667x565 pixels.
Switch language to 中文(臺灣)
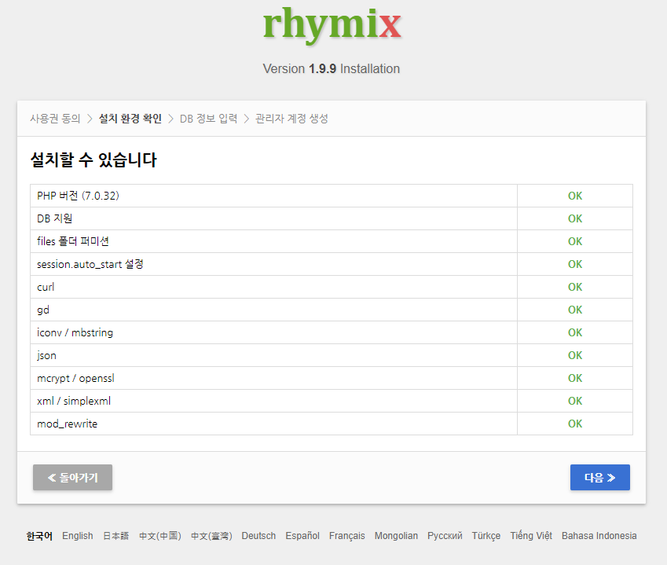point(211,536)
